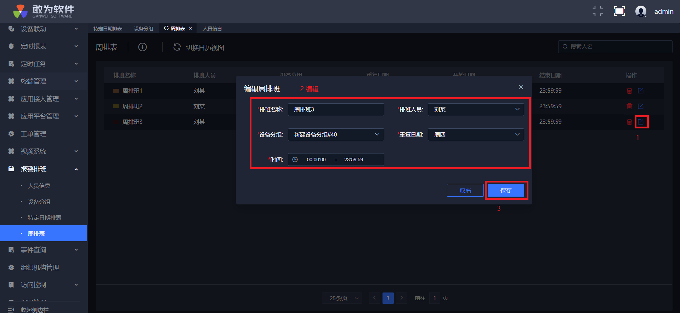Open the admin user avatar

pos(641,11)
